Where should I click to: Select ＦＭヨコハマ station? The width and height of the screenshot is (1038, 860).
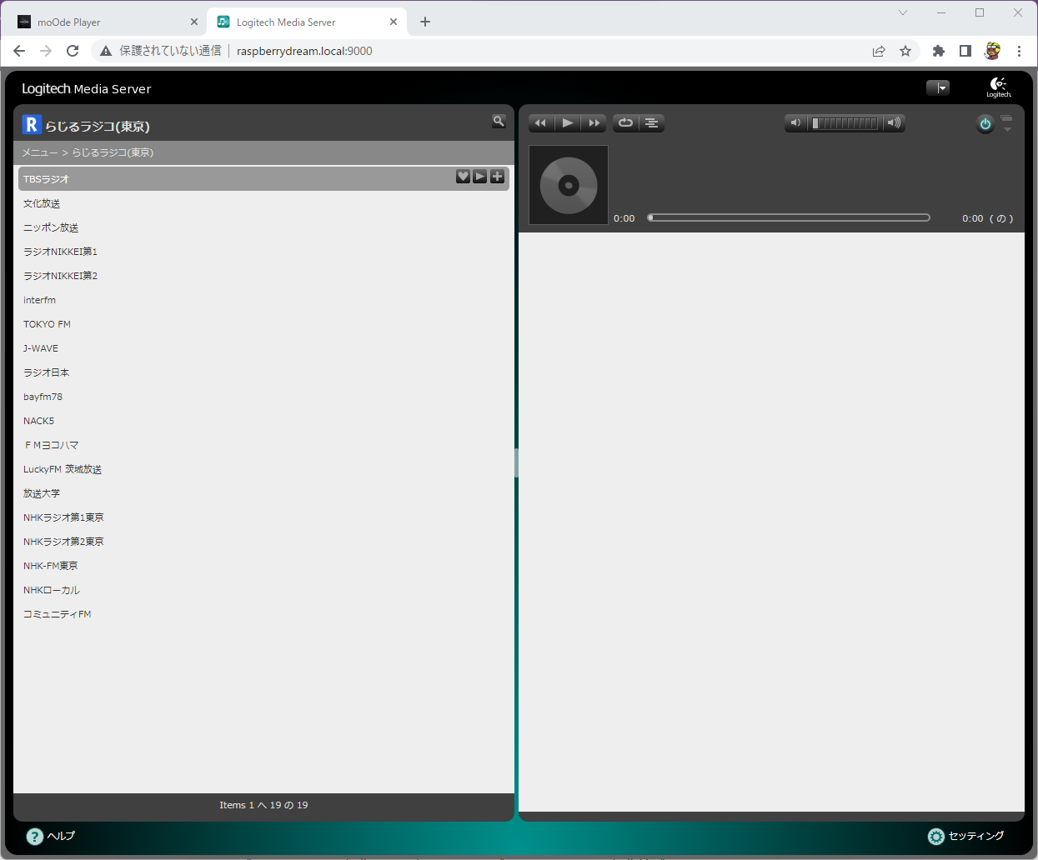point(263,445)
